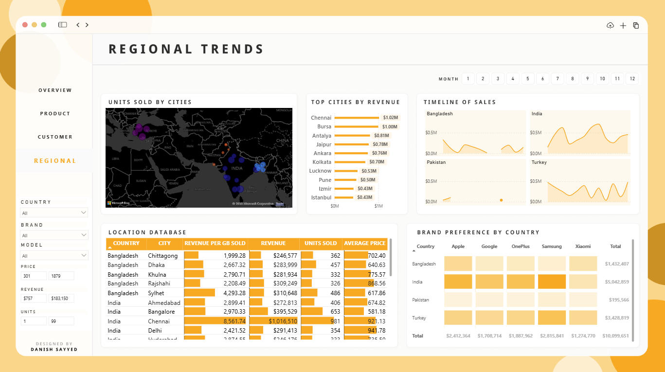Click the cloud upload icon
The height and width of the screenshot is (372, 665).
click(610, 25)
